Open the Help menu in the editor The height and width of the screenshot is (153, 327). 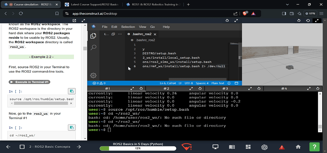coord(166,27)
